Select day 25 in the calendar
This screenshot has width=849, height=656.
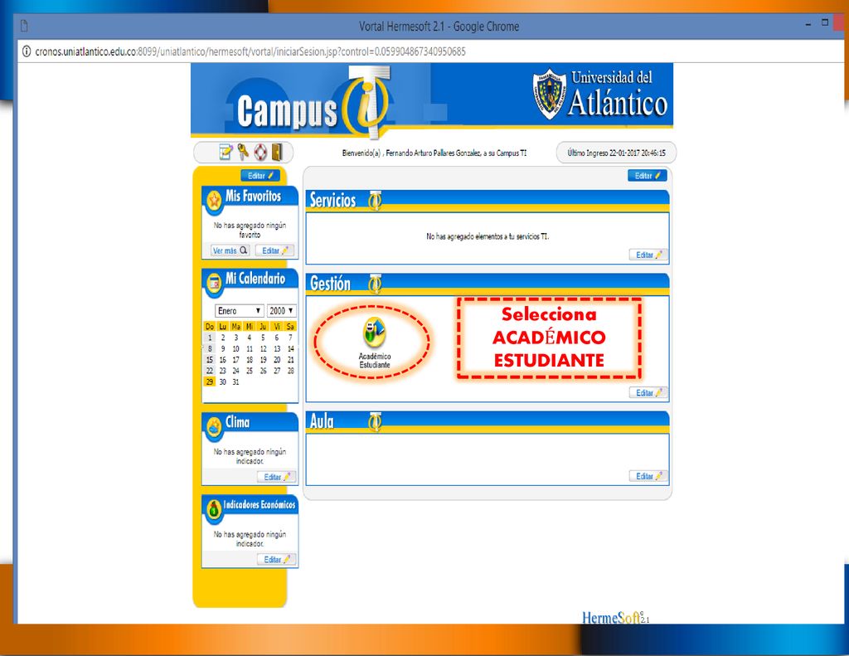click(x=250, y=371)
